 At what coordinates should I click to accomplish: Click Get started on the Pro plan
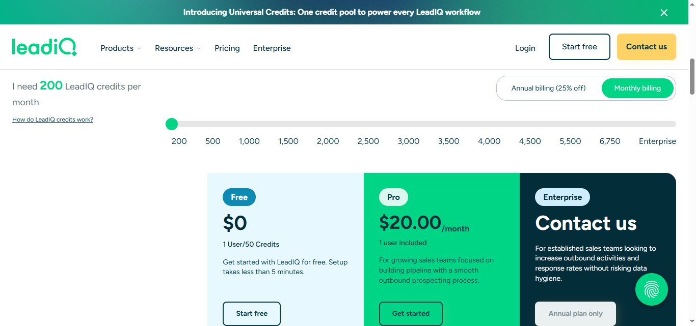(411, 314)
